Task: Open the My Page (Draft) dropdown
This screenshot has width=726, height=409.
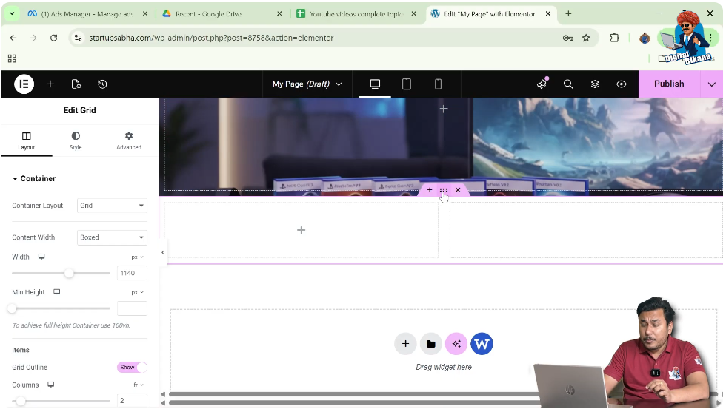Action: pyautogui.click(x=307, y=84)
